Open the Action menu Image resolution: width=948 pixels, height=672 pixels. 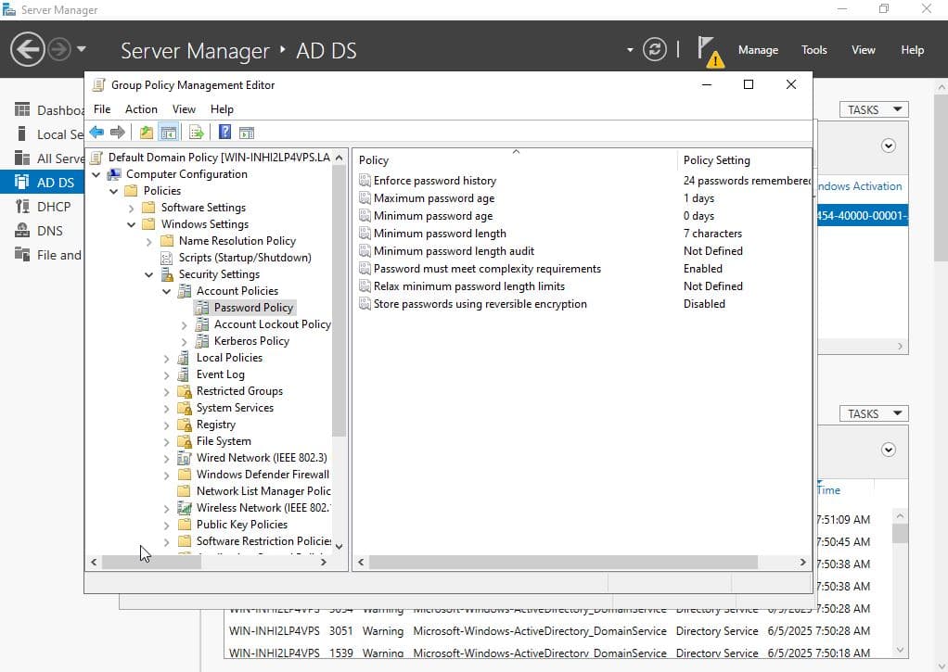coord(141,108)
